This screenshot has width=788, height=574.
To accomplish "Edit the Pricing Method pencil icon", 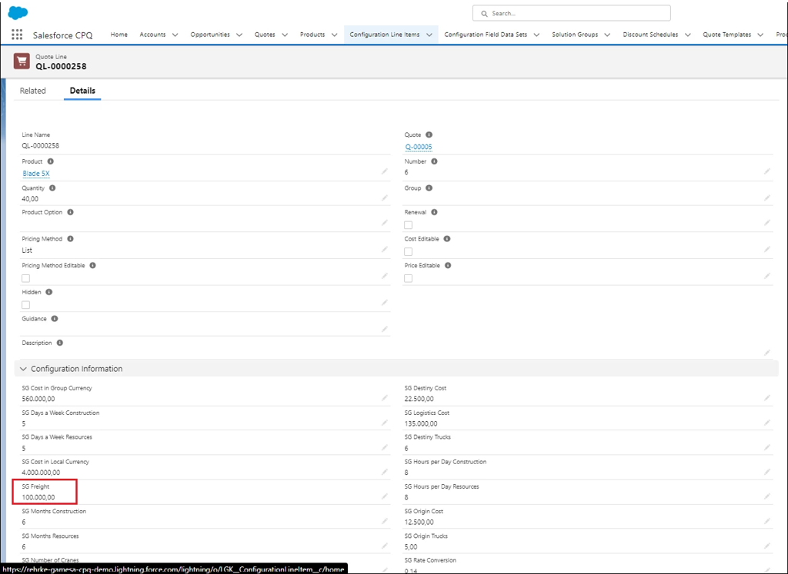I will (385, 250).
